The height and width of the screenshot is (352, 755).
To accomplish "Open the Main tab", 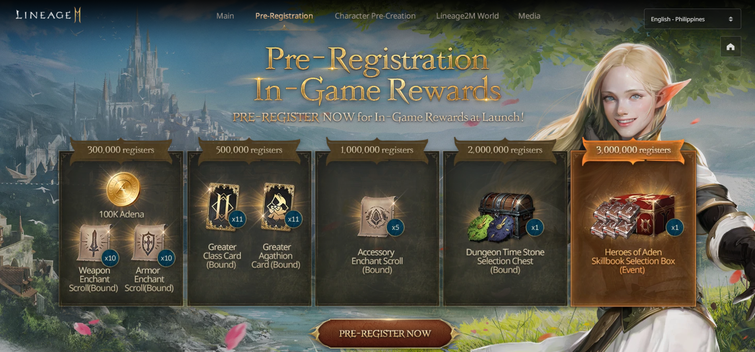I will click(x=225, y=16).
